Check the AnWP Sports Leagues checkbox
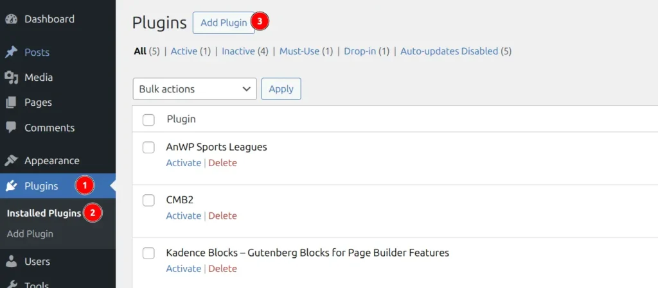 pyautogui.click(x=148, y=148)
